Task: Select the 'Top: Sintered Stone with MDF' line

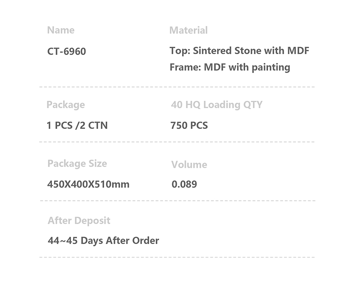Action: click(x=239, y=51)
